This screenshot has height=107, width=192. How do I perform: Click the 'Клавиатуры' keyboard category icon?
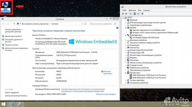(128, 45)
